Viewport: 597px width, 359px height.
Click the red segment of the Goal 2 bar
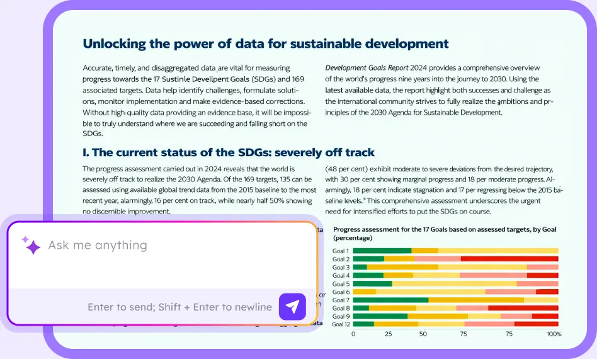click(x=509, y=259)
